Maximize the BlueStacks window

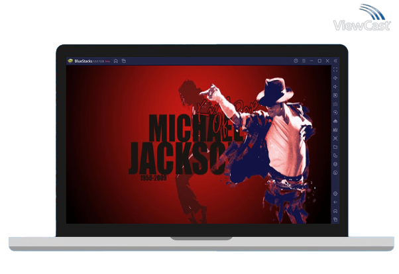(319, 61)
